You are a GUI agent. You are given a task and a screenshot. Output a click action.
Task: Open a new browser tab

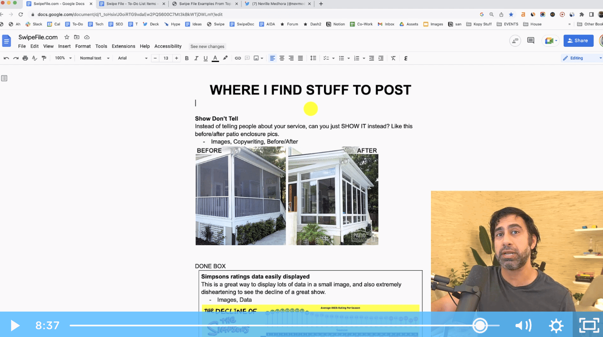point(321,4)
